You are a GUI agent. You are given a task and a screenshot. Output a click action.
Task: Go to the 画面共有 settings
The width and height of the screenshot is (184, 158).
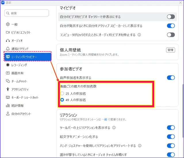(x=28, y=73)
